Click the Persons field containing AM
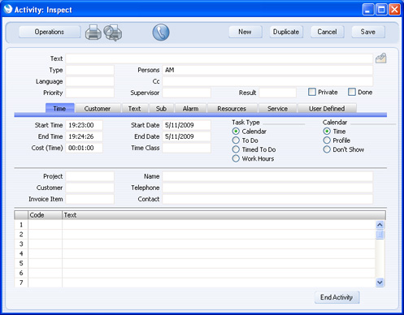Image resolution: width=404 pixels, height=315 pixels. click(x=267, y=70)
